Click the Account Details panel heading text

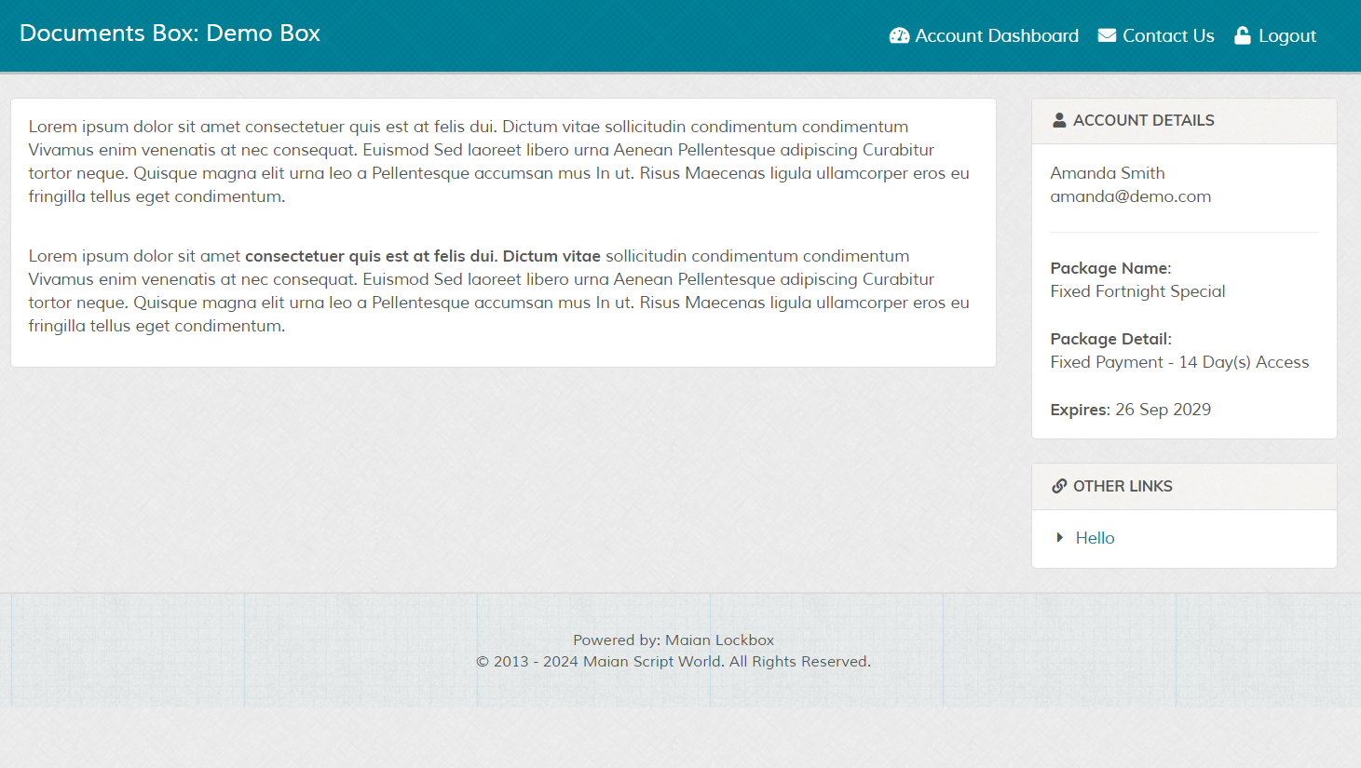point(1143,120)
